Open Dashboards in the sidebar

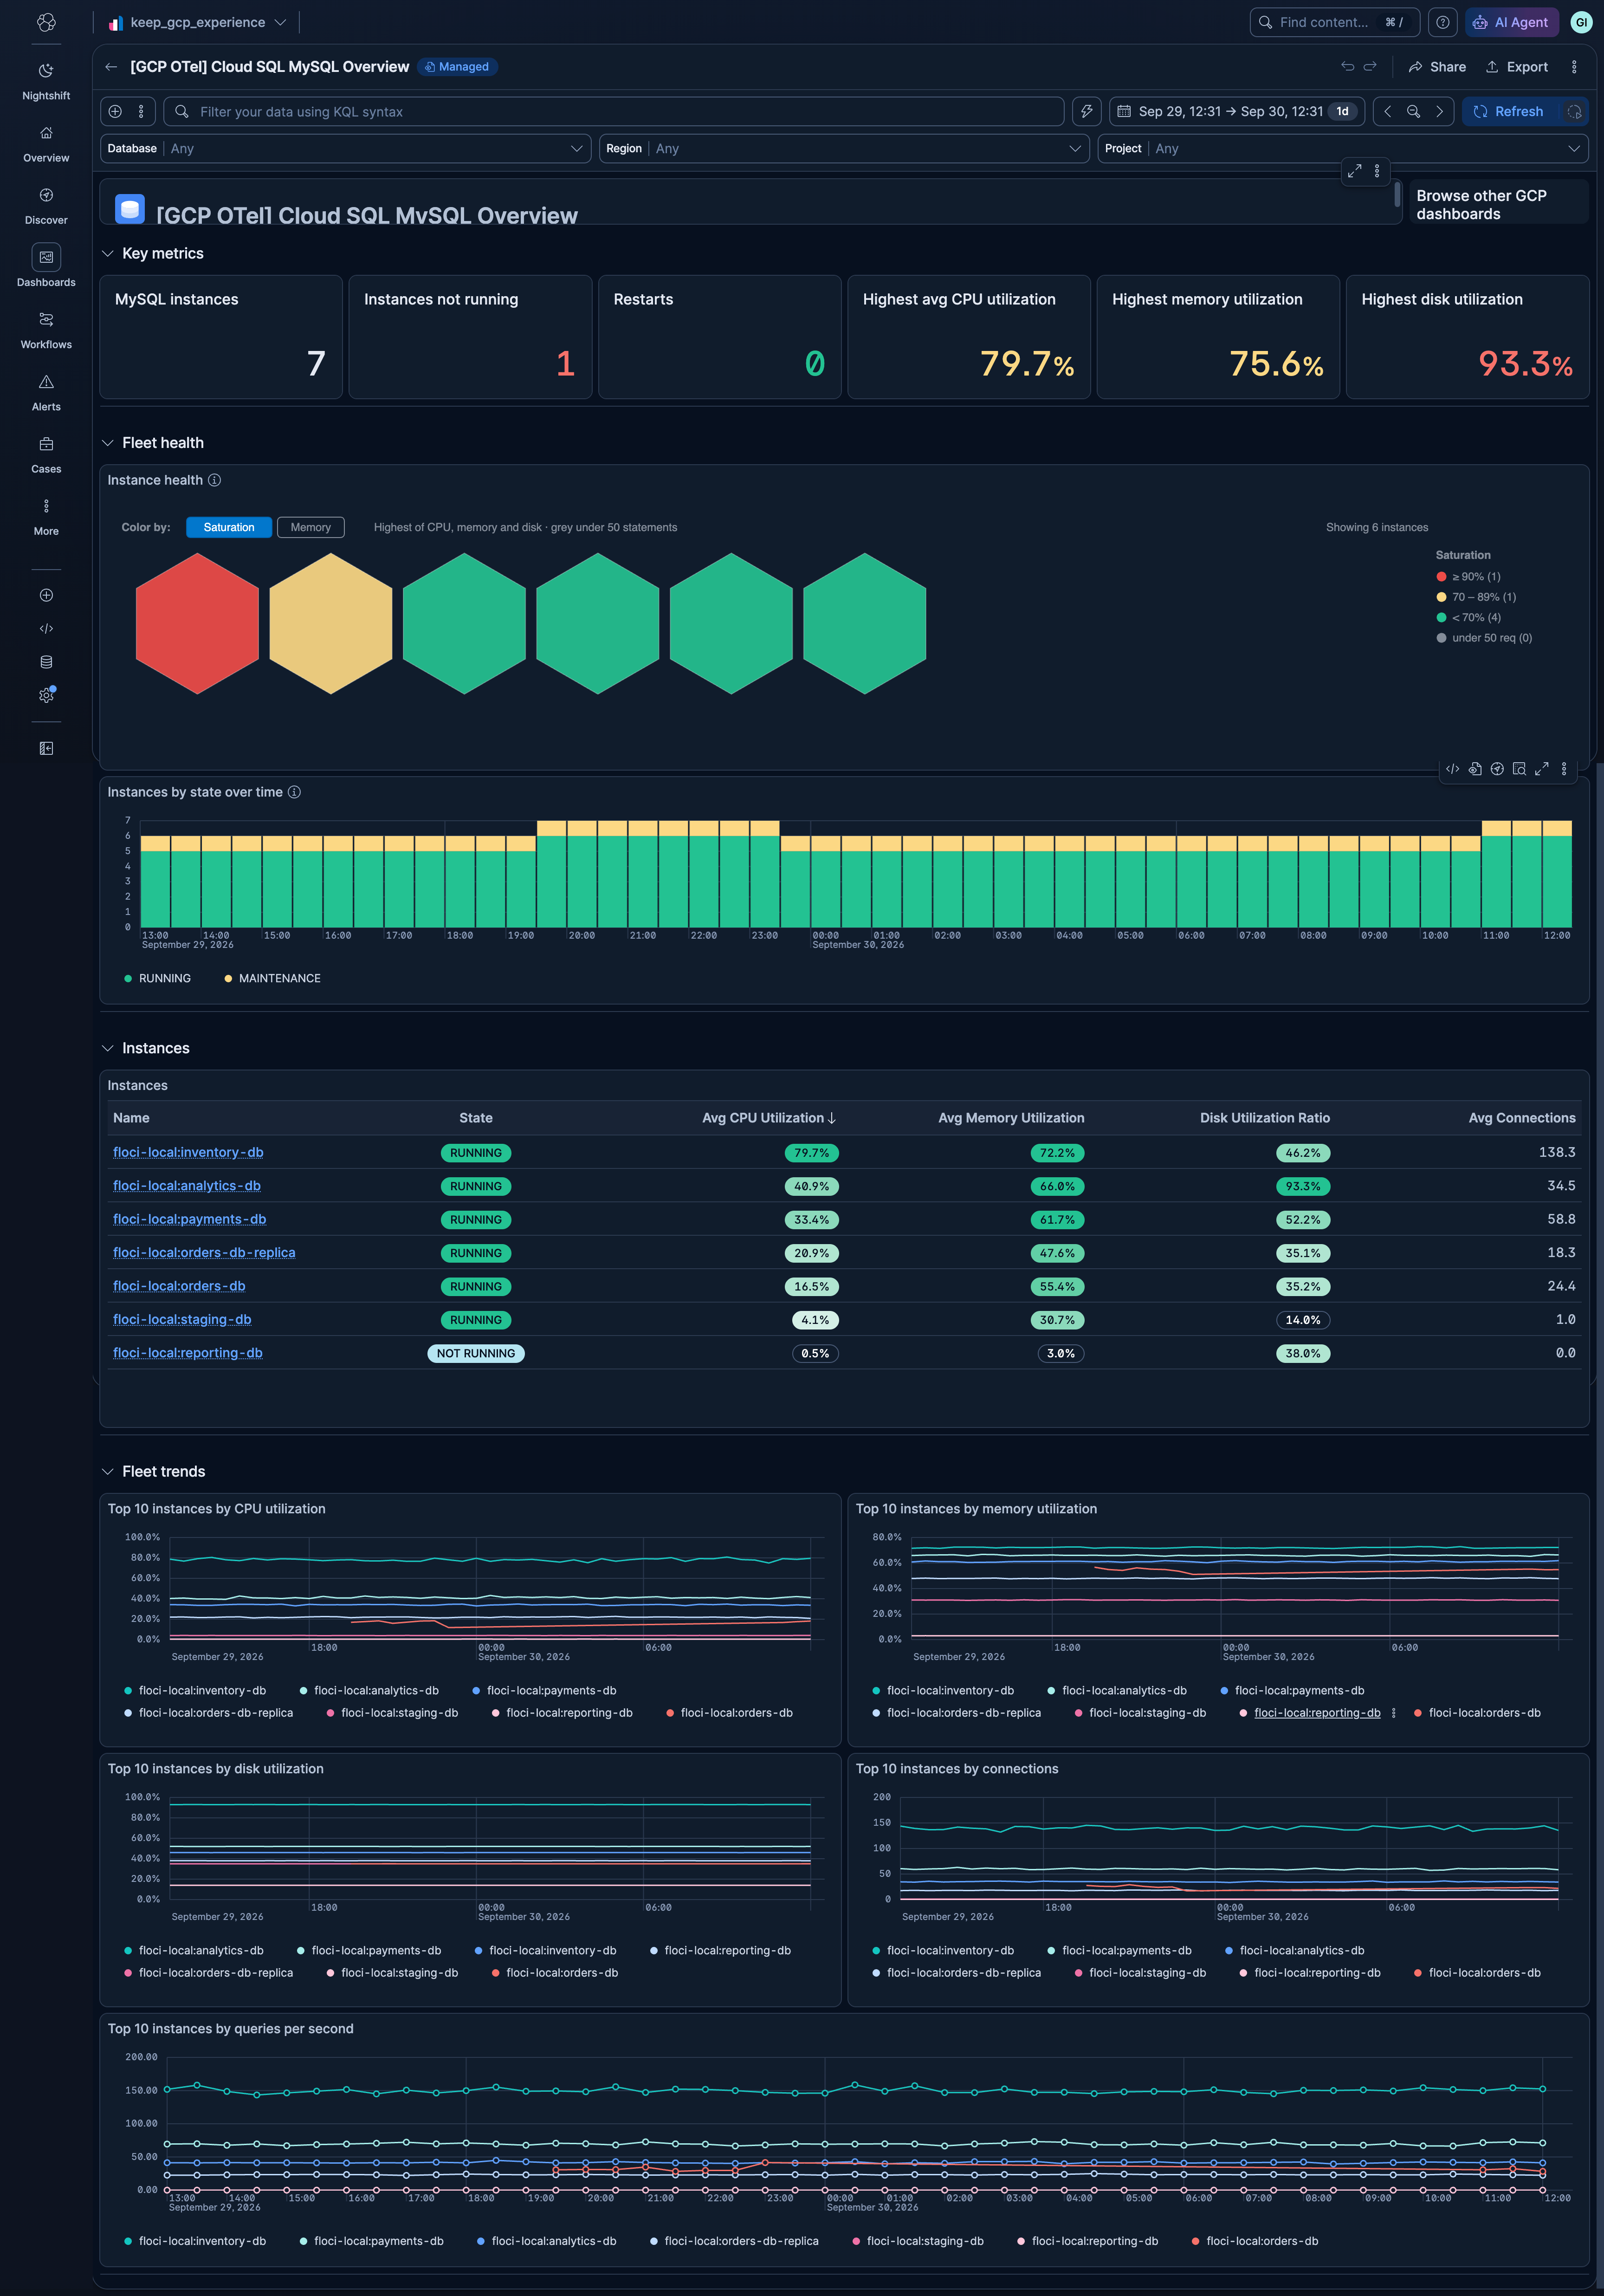point(46,266)
